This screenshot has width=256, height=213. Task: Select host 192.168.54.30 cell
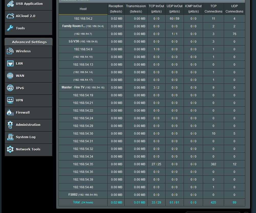(83, 133)
